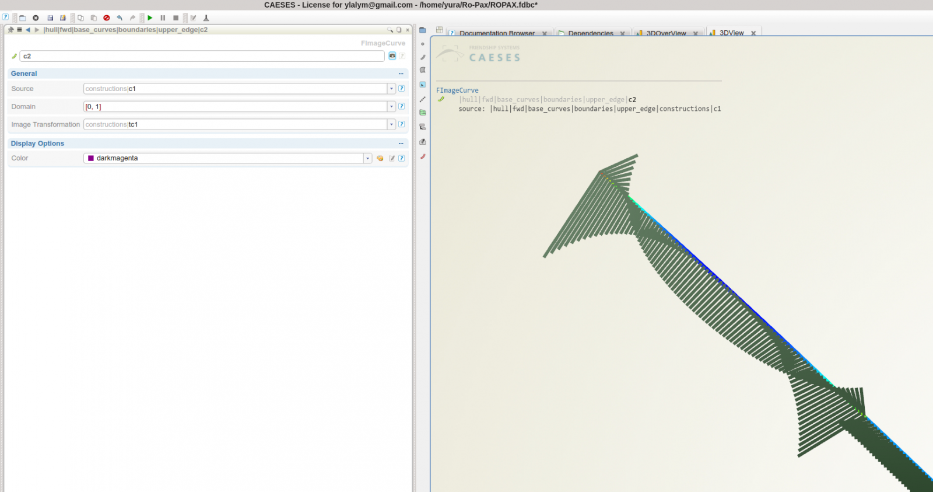The image size is (933, 492).
Task: Show help for the Domain attribute
Action: 402,107
